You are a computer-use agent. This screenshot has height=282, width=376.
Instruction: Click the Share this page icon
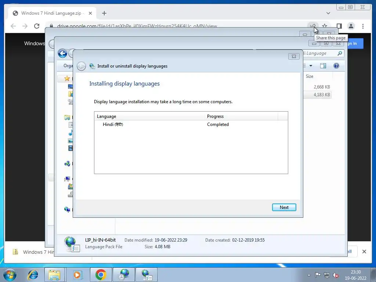coord(313,26)
